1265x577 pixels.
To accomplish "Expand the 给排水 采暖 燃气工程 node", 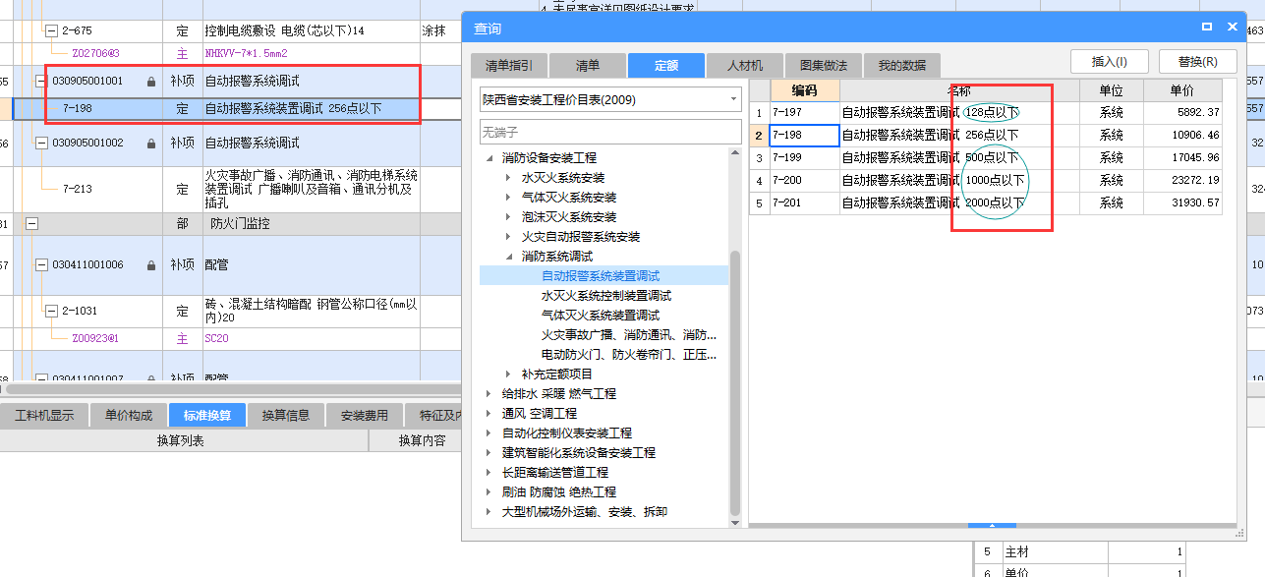I will pyautogui.click(x=489, y=394).
